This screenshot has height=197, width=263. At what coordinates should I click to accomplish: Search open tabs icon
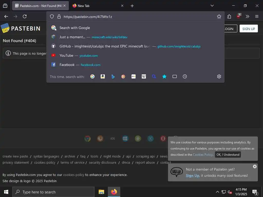[175, 76]
